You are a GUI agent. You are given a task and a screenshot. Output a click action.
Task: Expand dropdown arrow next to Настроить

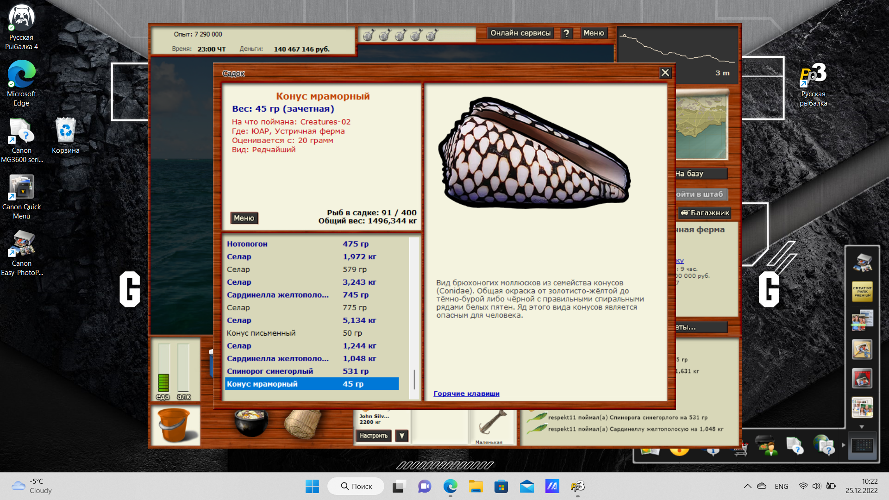tap(401, 436)
